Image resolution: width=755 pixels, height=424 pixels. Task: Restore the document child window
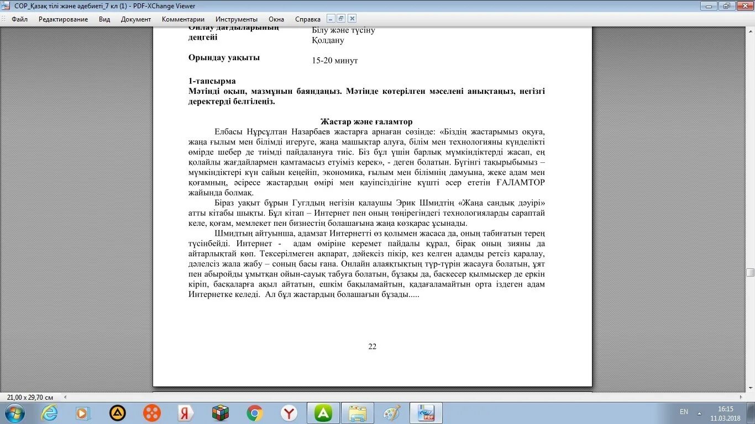point(341,18)
